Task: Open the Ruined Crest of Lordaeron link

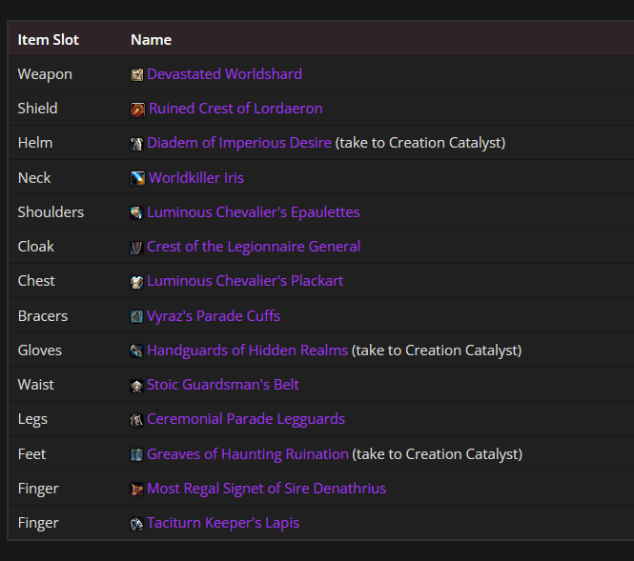Action: pyautogui.click(x=235, y=109)
